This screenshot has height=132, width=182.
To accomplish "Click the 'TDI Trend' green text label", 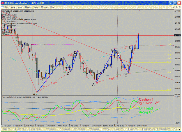I will pyautogui.click(x=145, y=108).
